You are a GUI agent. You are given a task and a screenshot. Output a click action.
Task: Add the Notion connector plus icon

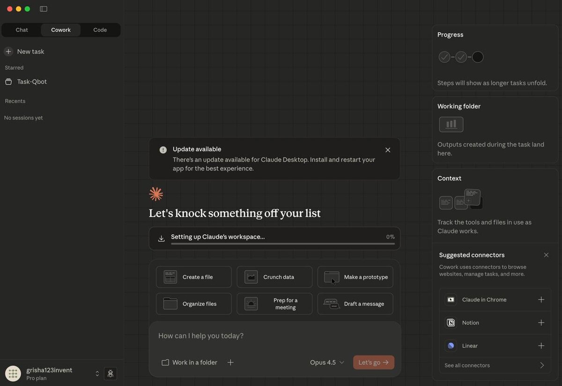(541, 323)
